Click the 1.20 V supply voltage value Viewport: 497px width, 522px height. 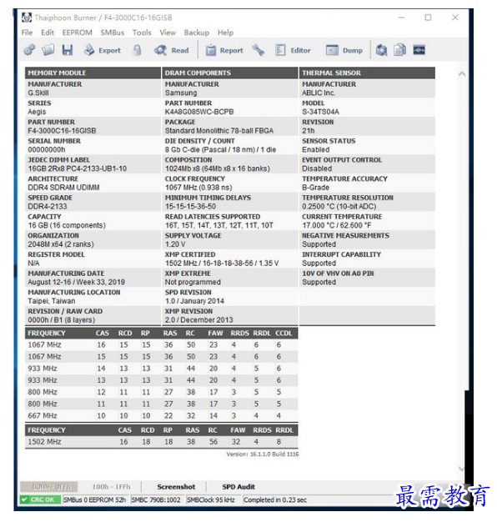tap(175, 244)
